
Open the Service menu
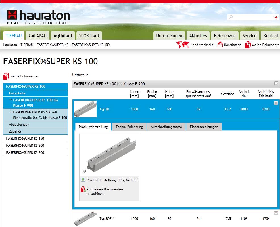coord(249,35)
